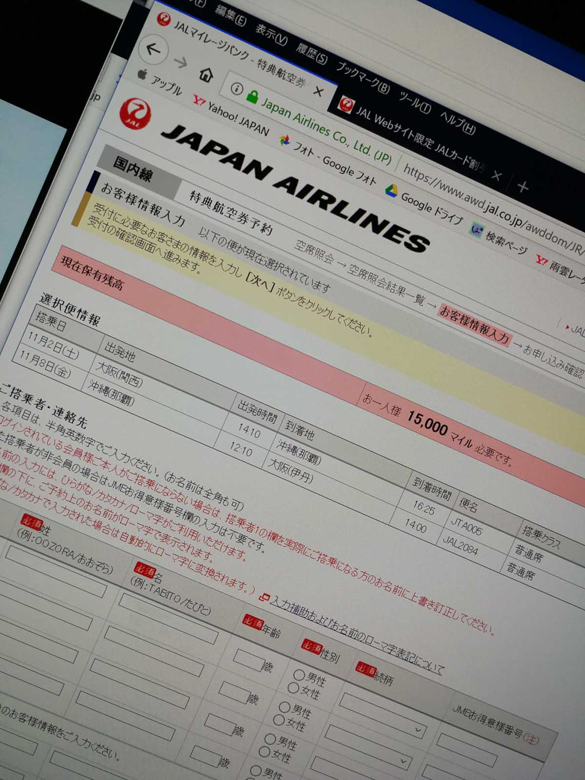Screen dimensions: 585x780
Task: Click the first passenger 名 input field
Action: (x=168, y=620)
